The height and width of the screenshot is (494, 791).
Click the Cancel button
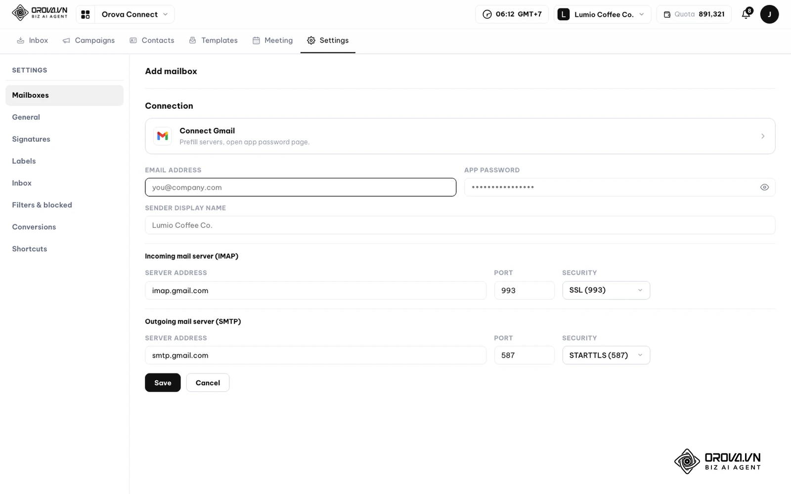click(x=208, y=383)
